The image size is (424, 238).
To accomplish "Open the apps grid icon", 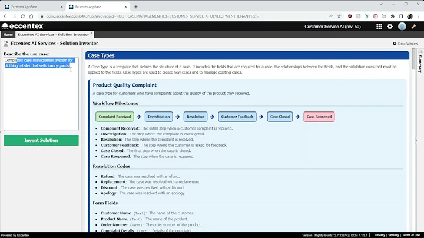I will point(379,27).
